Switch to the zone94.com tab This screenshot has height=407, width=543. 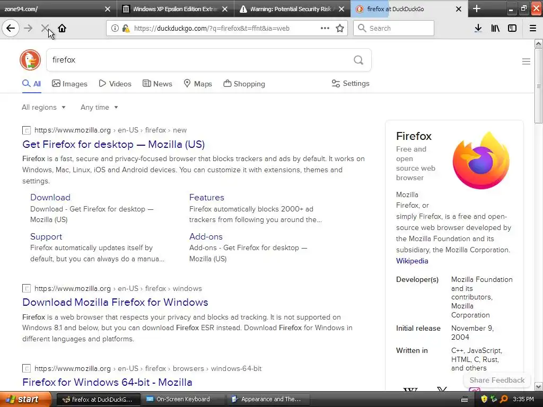click(x=52, y=9)
